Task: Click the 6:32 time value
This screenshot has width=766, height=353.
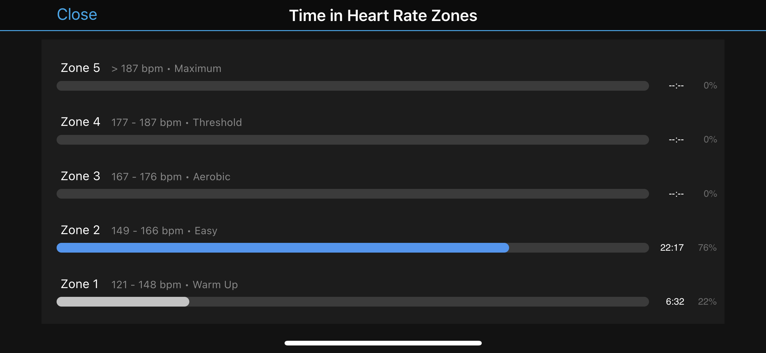Action: coord(675,302)
